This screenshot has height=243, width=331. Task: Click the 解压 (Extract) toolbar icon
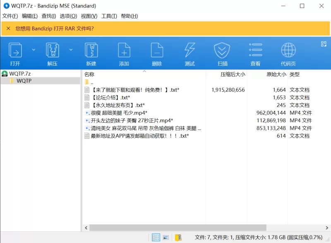pyautogui.click(x=53, y=50)
